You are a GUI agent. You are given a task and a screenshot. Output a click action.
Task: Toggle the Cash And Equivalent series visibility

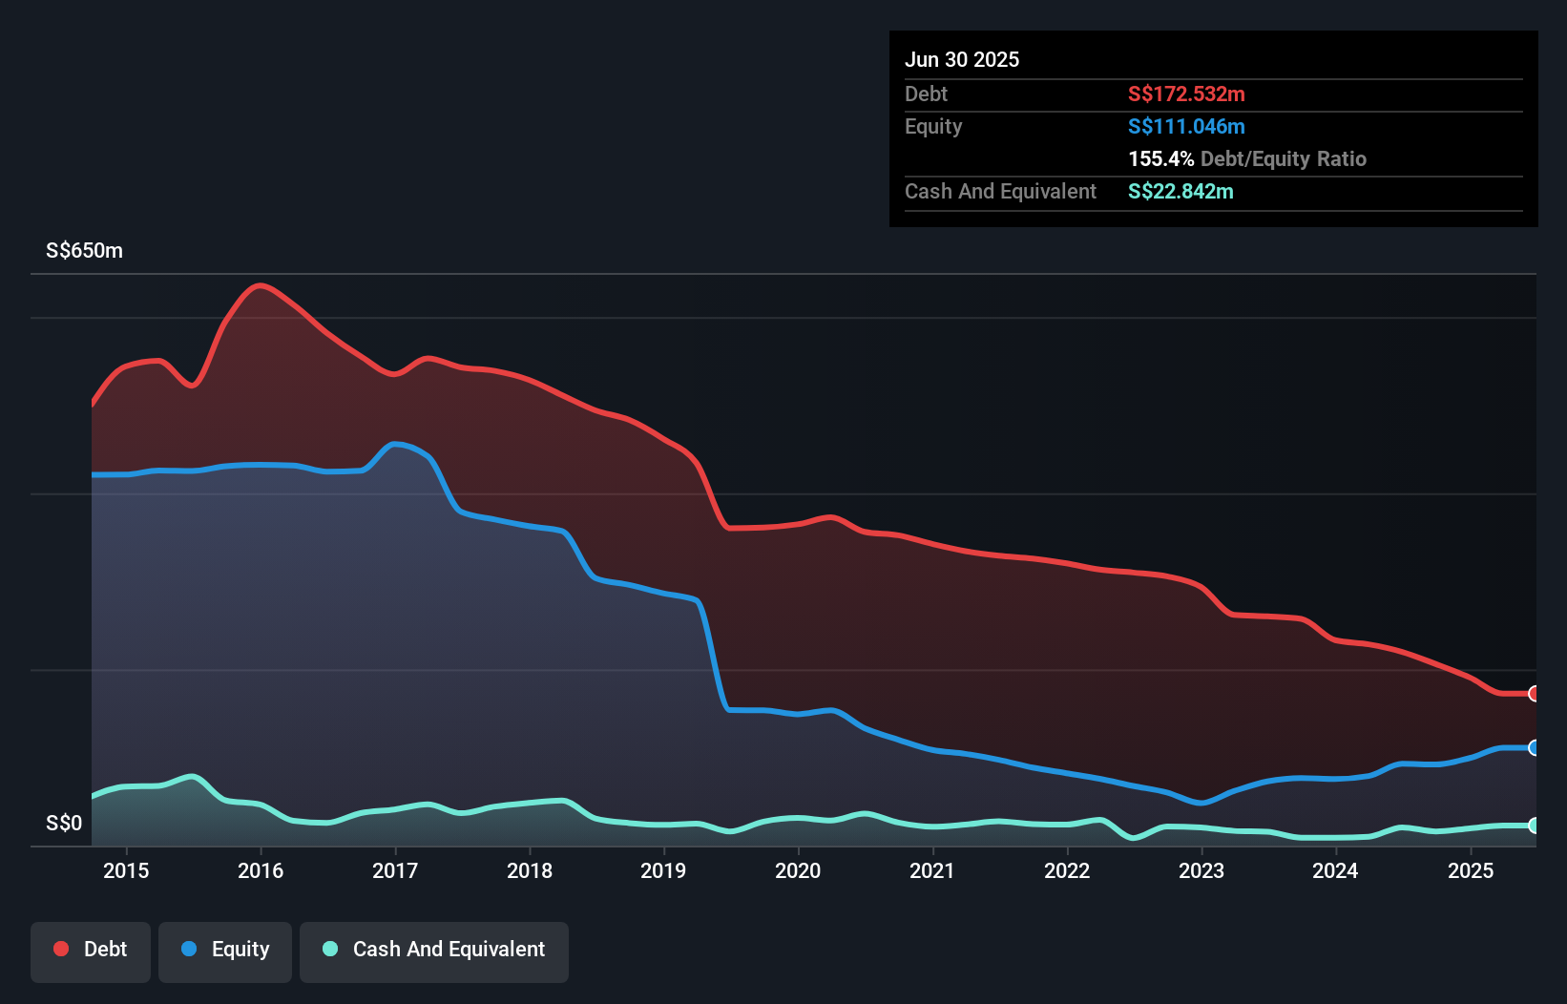click(434, 951)
